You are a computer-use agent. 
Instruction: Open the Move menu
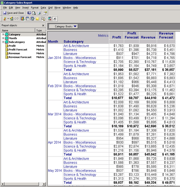57,7
